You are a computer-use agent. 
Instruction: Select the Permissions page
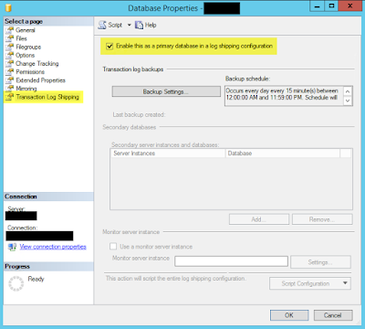[x=30, y=72]
